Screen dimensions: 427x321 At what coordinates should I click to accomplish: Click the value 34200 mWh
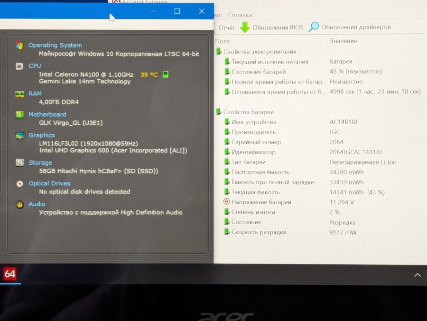[x=346, y=172]
